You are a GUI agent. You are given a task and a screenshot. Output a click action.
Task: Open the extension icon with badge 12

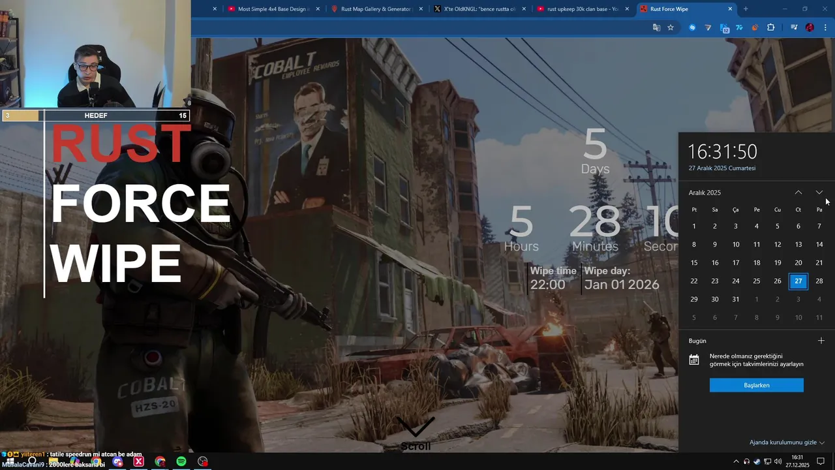tap(724, 28)
